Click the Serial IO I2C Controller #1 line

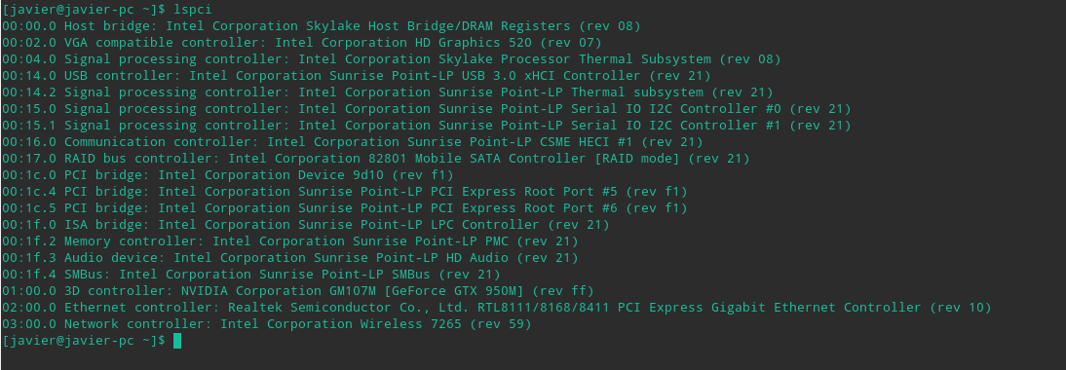tap(426, 126)
